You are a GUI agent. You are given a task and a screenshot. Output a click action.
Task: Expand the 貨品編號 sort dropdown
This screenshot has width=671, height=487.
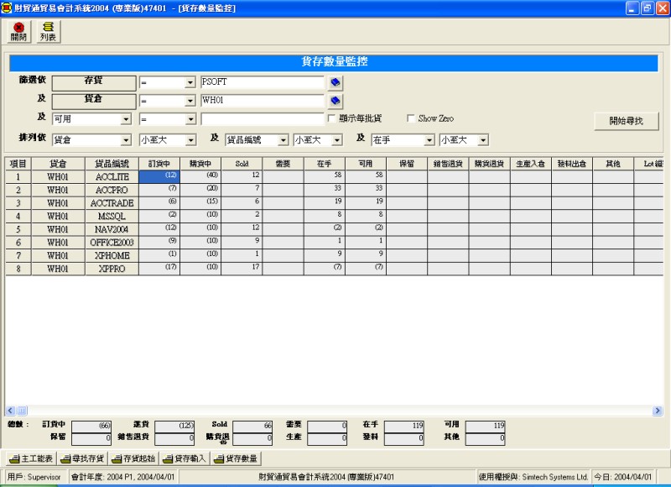click(283, 140)
